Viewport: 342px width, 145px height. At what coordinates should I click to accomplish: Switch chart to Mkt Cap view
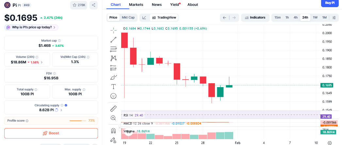click(x=128, y=18)
